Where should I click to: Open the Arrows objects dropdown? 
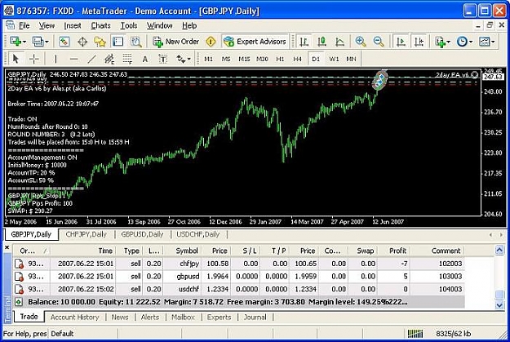coord(184,59)
